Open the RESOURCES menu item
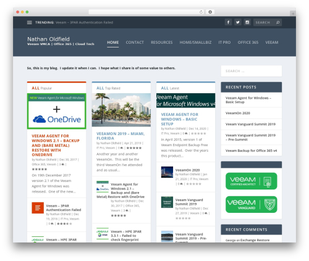 pyautogui.click(x=162, y=43)
